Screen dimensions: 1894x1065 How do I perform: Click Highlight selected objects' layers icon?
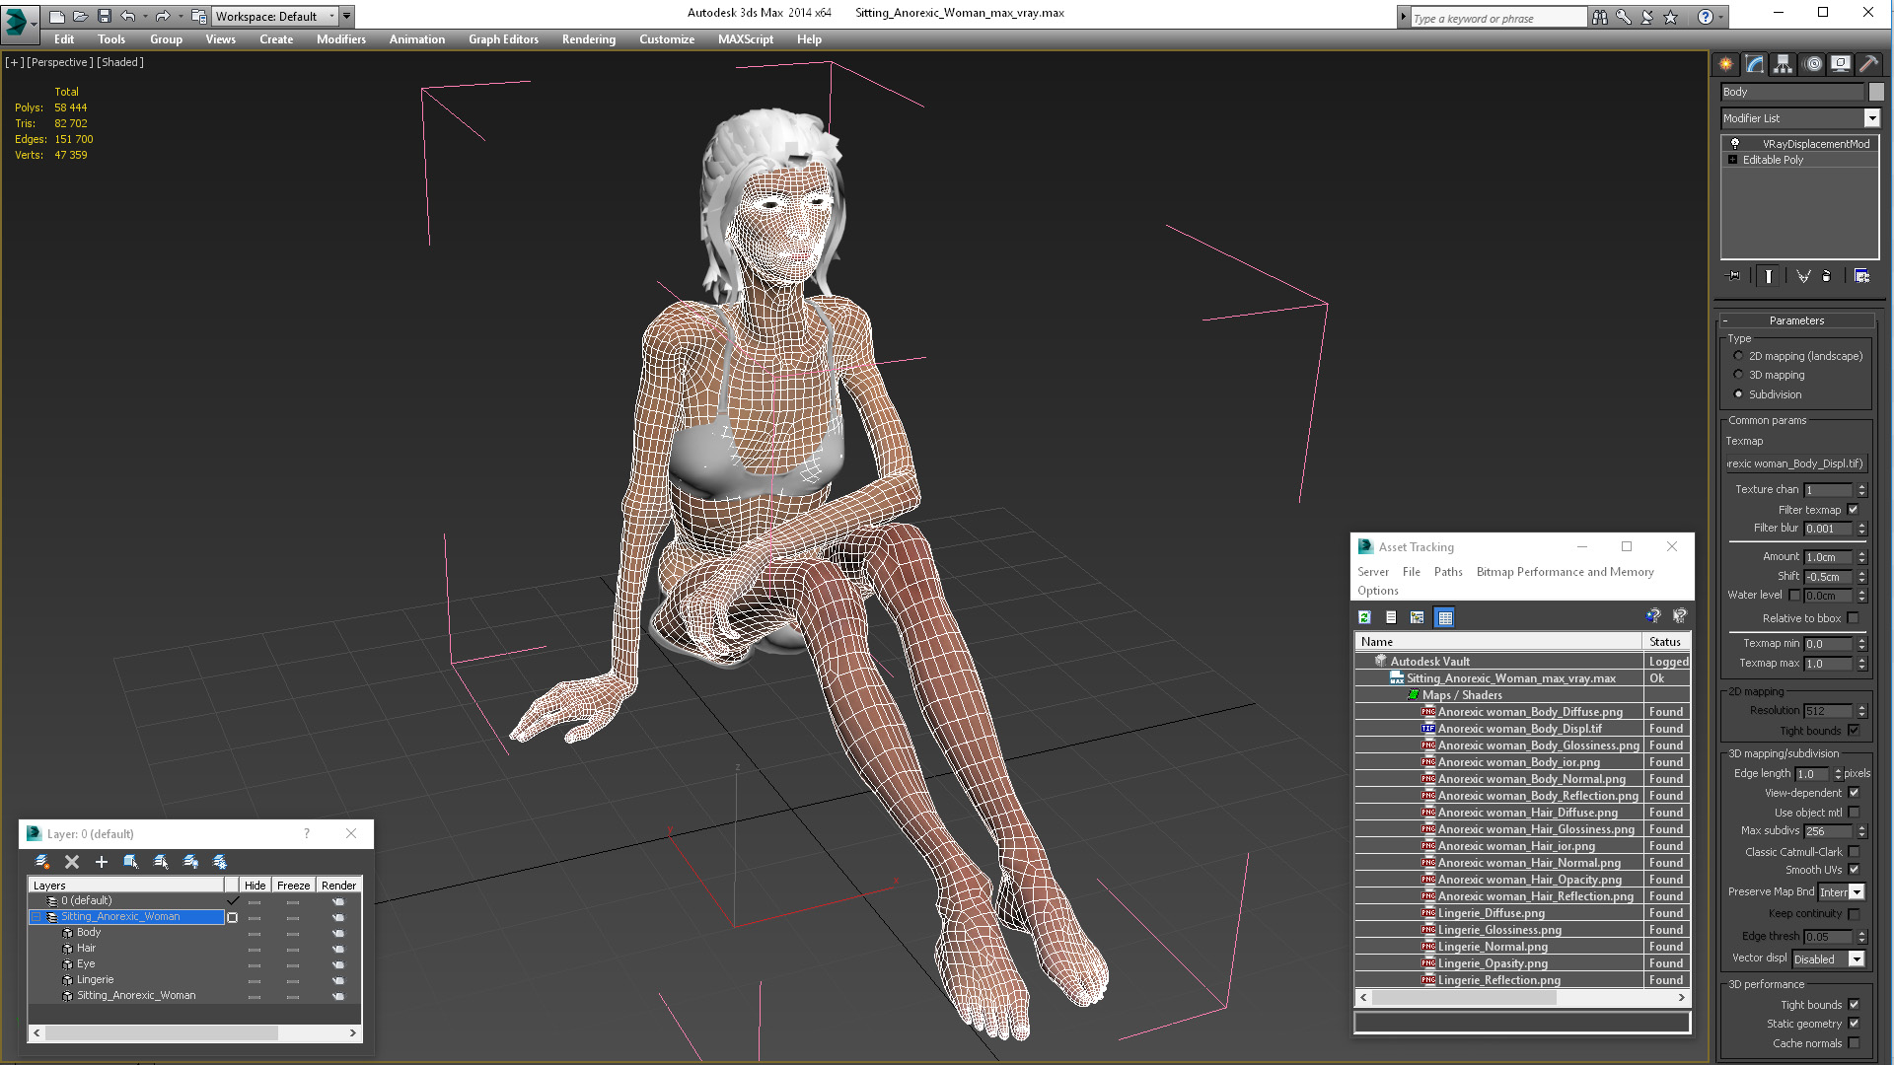pos(161,862)
